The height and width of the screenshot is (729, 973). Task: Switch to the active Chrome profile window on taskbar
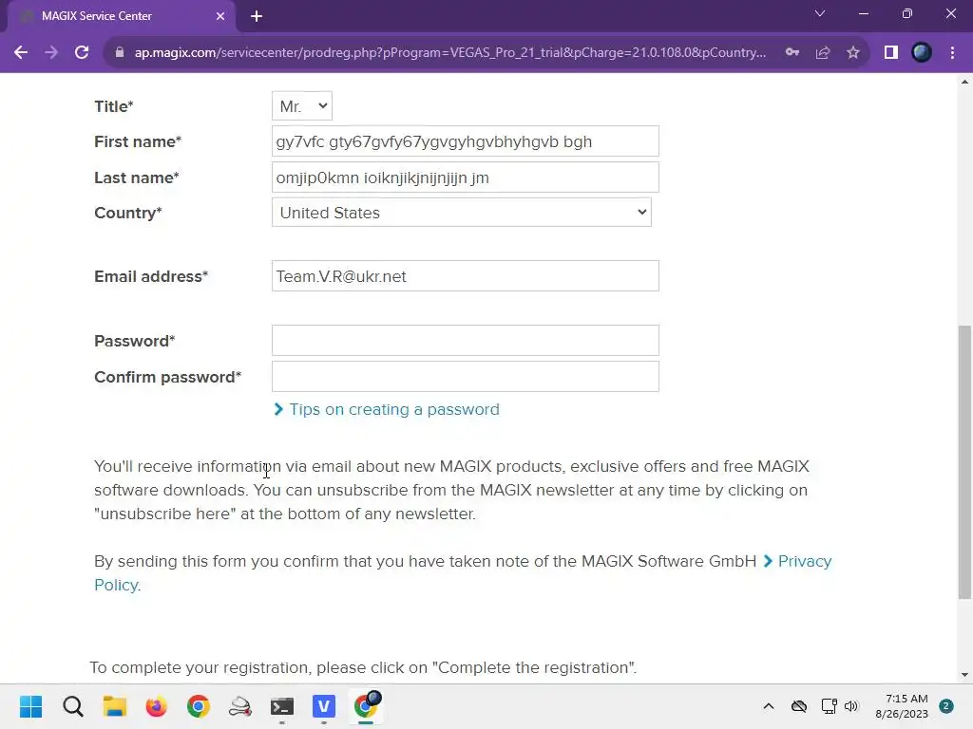(x=366, y=706)
